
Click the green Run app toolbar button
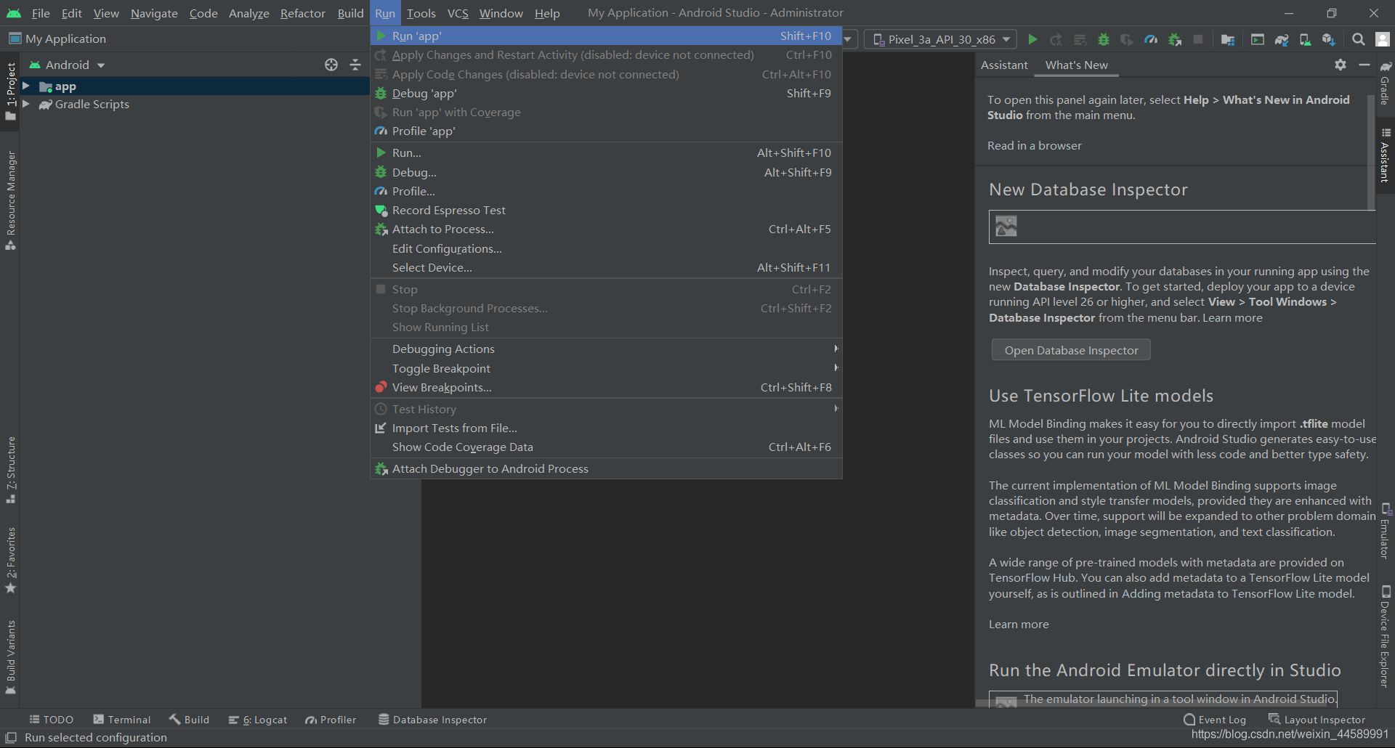1032,39
